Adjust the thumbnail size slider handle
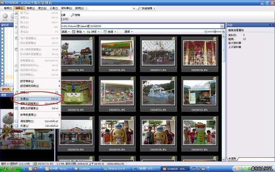275x172 pixels. (215, 31)
